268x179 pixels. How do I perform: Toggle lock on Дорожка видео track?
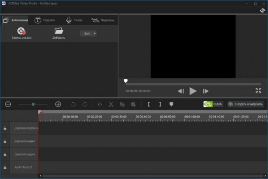[5, 141]
